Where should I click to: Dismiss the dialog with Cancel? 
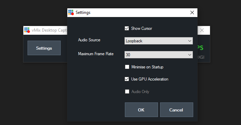tap(176, 110)
